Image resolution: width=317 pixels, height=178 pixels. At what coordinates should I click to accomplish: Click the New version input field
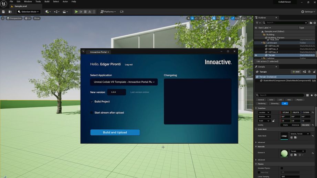[116, 92]
